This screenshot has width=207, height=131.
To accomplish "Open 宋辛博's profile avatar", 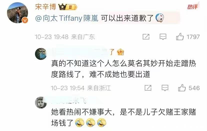I will click(17, 13).
